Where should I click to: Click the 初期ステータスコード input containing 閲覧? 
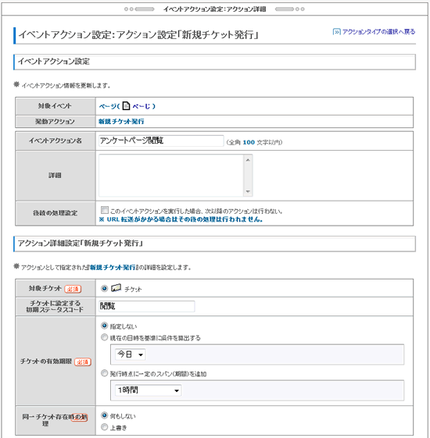[147, 306]
